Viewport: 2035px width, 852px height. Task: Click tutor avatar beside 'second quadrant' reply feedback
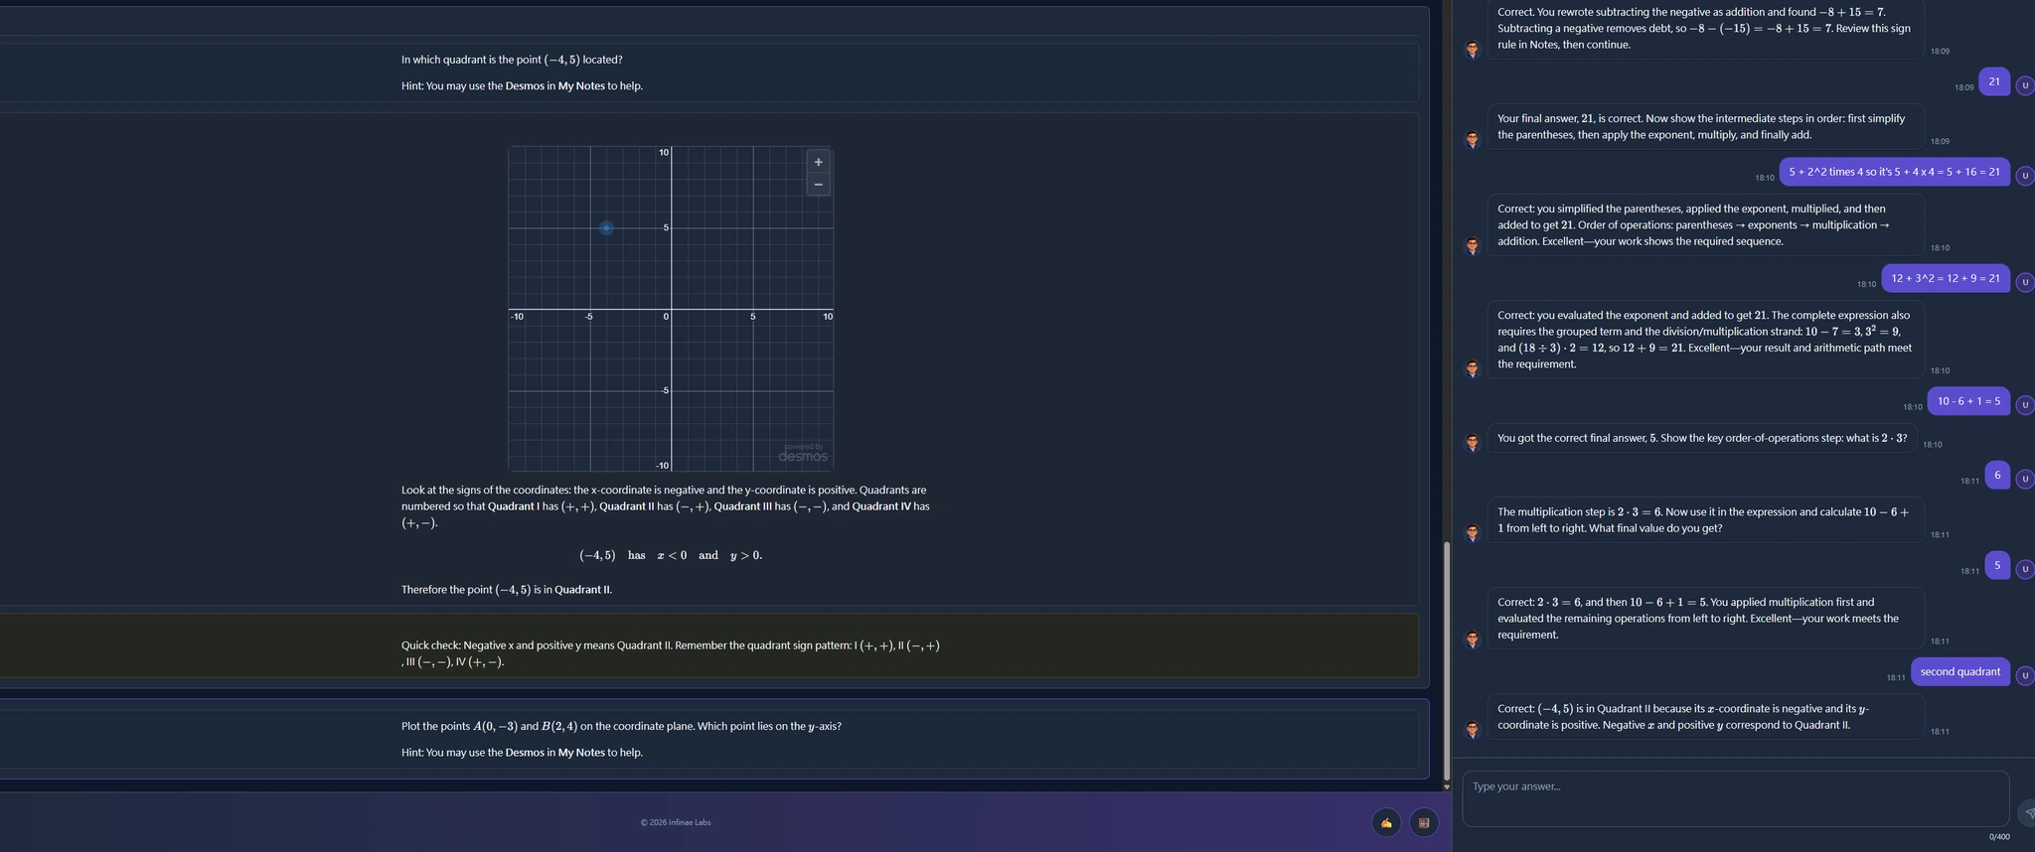(x=1473, y=729)
